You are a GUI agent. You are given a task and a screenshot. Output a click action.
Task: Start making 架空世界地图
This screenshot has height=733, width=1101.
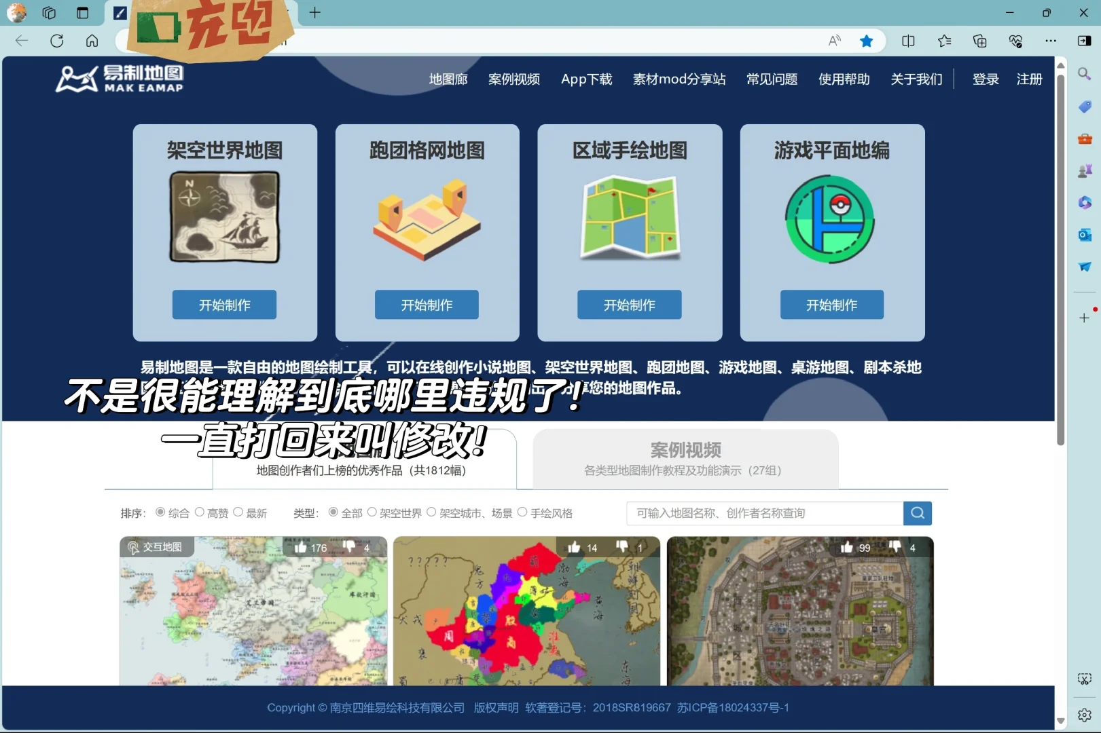pyautogui.click(x=224, y=305)
